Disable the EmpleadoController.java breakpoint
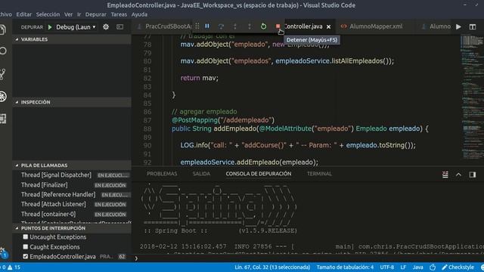The image size is (484, 272). pos(26,256)
